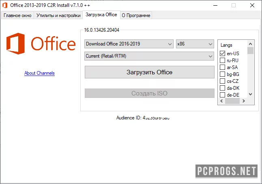Click the Langs list scroll right arrow

[x=244, y=101]
